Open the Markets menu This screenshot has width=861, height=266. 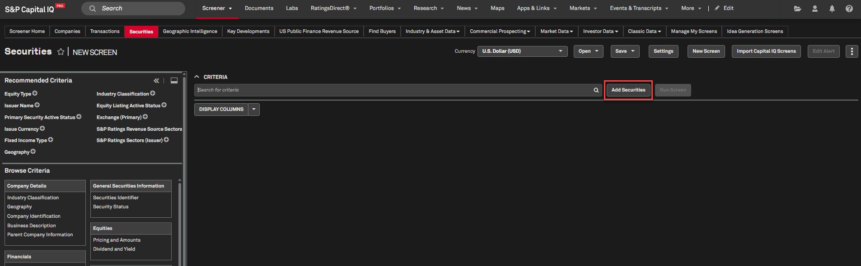pos(583,8)
